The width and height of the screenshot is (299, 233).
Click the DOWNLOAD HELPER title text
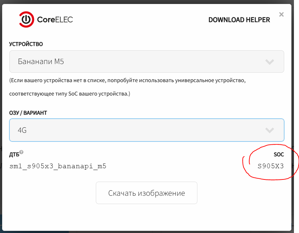pyautogui.click(x=239, y=20)
